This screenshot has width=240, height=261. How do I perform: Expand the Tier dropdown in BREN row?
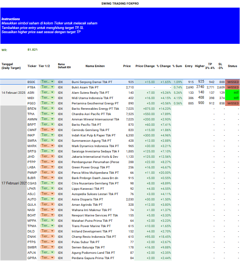47,109
